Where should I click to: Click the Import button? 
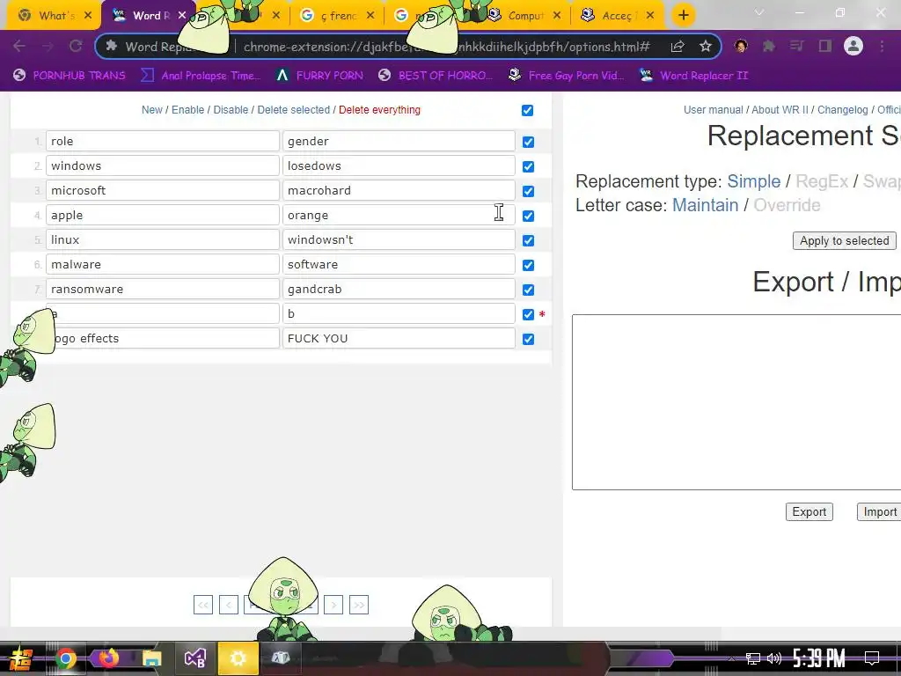pyautogui.click(x=880, y=511)
